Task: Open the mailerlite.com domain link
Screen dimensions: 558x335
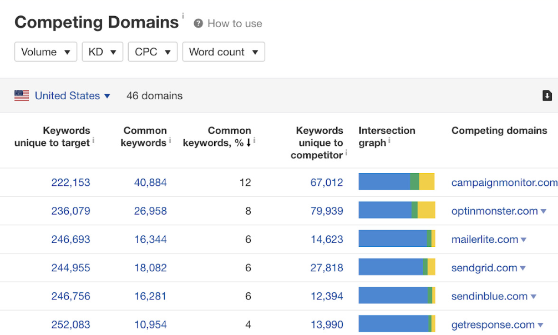Action: tap(485, 240)
